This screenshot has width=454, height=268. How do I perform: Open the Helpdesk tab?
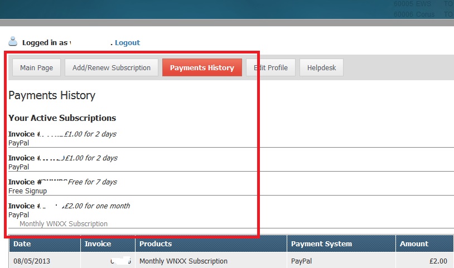(x=321, y=68)
